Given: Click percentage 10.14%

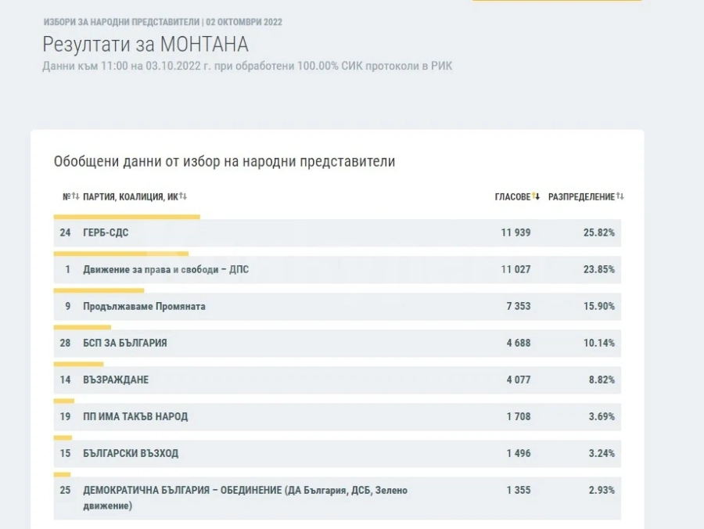Looking at the screenshot, I should coord(599,343).
